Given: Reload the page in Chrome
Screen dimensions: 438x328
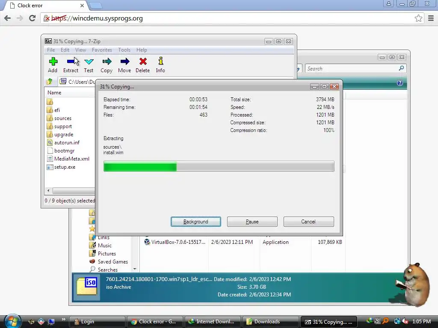Looking at the screenshot, I should (x=33, y=18).
